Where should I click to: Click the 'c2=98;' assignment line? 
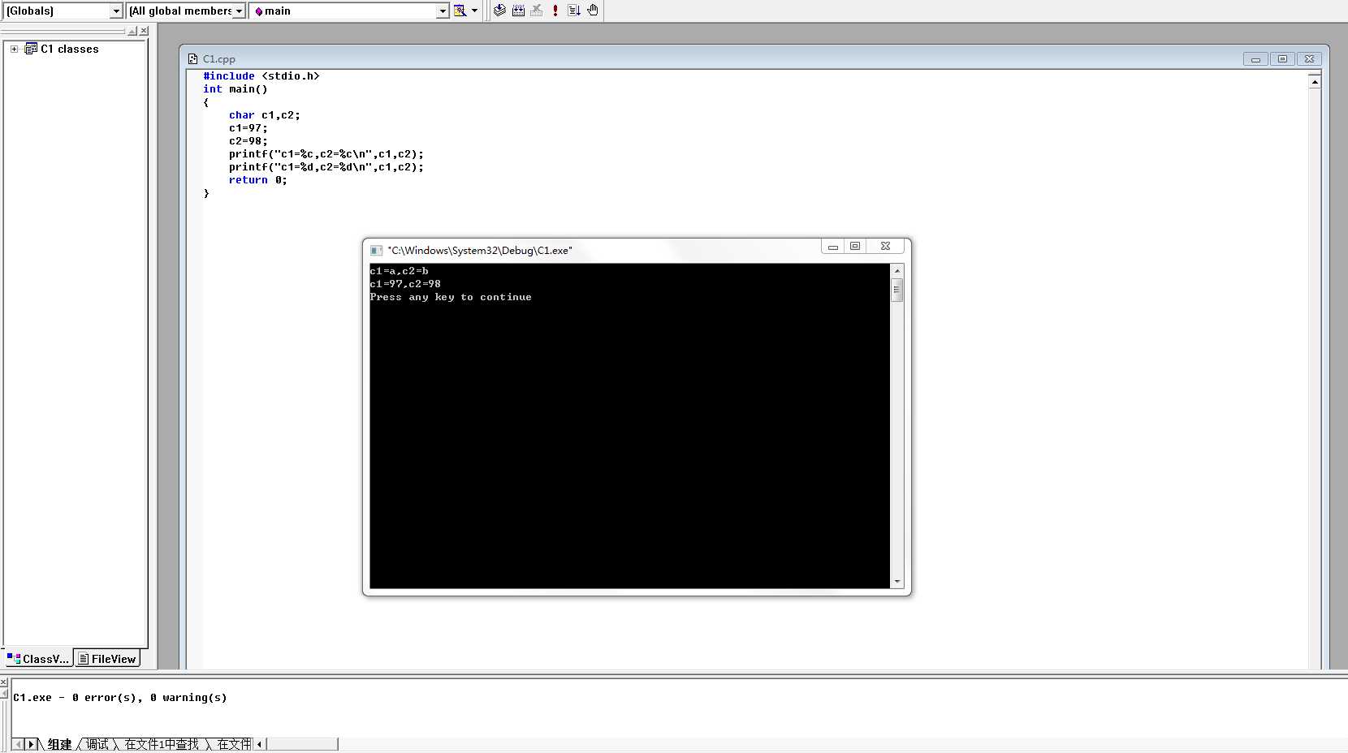click(x=248, y=141)
